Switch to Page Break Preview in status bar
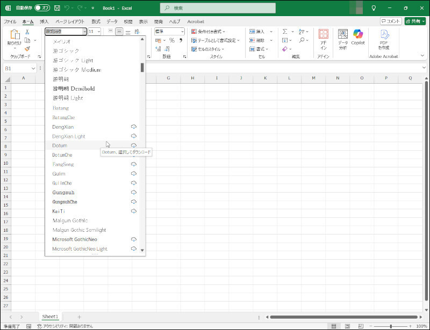The image size is (430, 330). point(361,326)
